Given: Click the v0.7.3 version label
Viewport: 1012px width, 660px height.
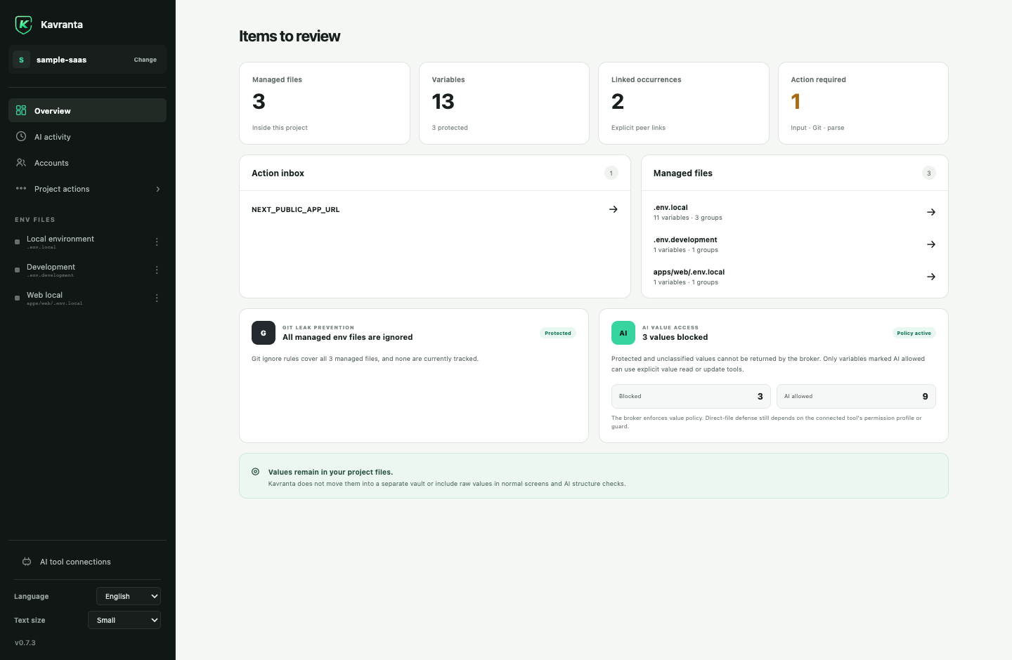Looking at the screenshot, I should tap(25, 642).
